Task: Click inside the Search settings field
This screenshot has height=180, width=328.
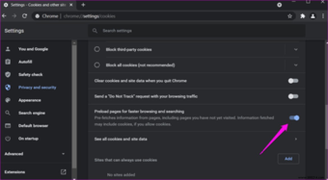Action: [x=196, y=31]
